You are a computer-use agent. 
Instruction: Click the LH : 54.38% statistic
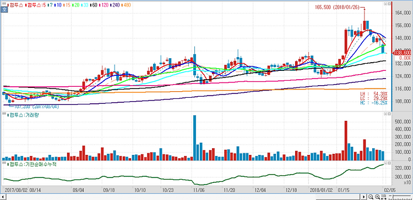[x=373, y=94]
